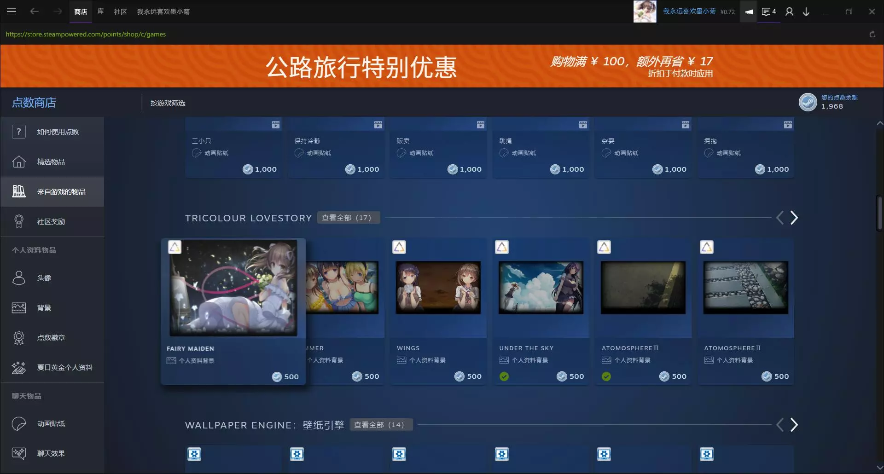Click the game icon on WINGS card

click(x=399, y=247)
